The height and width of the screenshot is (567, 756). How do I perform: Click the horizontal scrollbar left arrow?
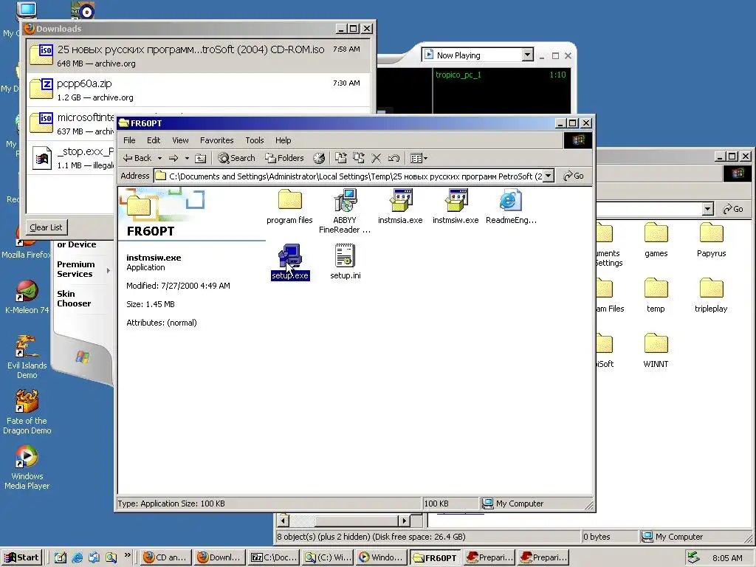pyautogui.click(x=283, y=520)
